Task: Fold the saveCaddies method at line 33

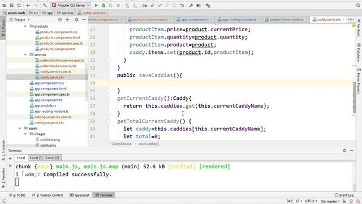Action: click(109, 75)
